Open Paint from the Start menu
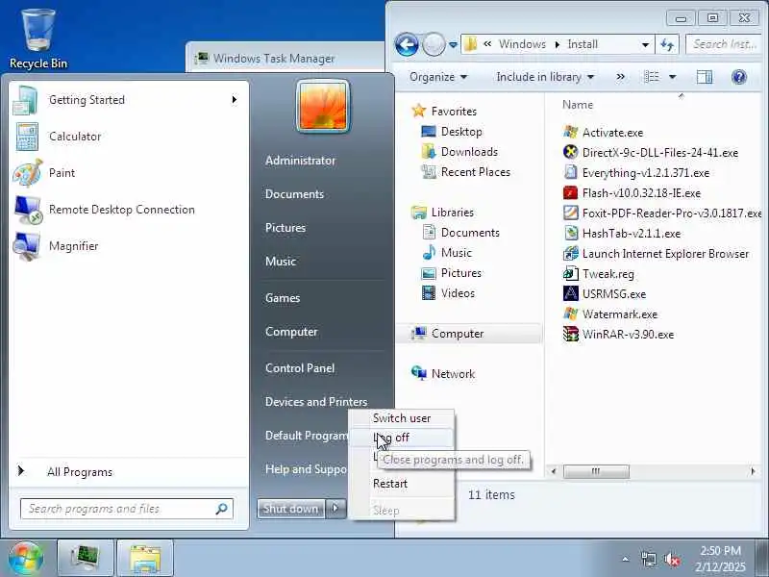 (x=128, y=173)
